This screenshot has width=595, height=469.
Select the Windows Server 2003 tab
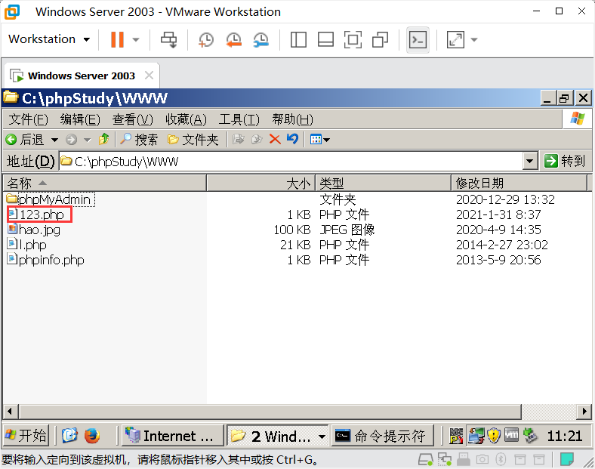[82, 76]
